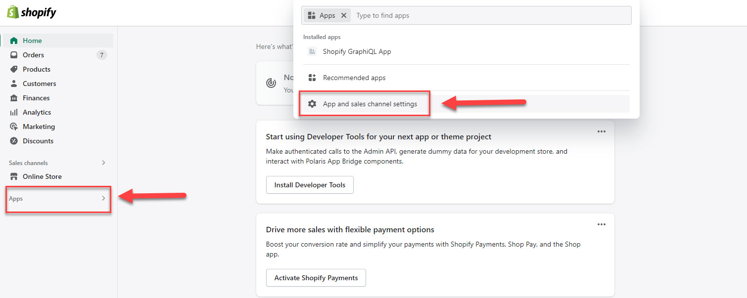This screenshot has height=298, width=747.
Task: Expand the Apps chevron in sidebar
Action: pyautogui.click(x=103, y=198)
